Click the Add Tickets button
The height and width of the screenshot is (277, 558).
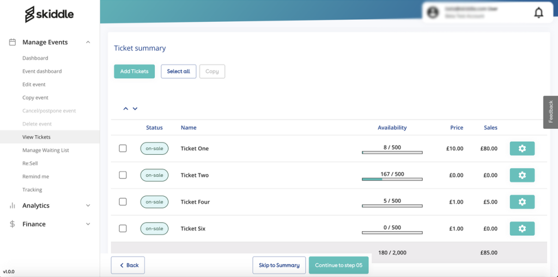[134, 71]
